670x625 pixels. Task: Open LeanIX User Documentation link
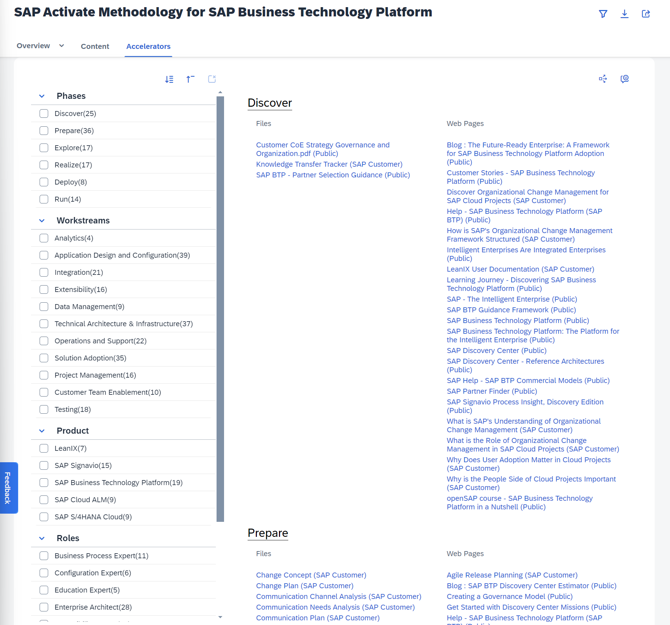(521, 269)
